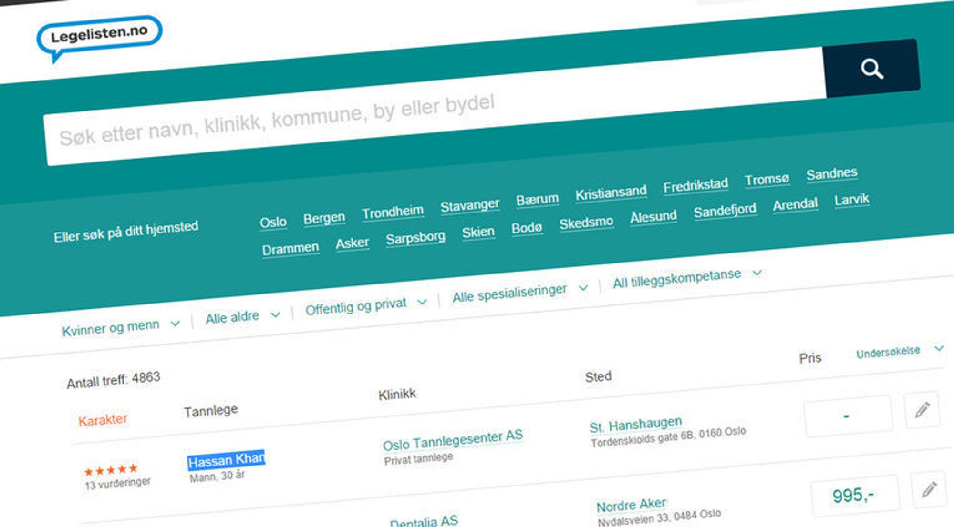
Task: Select the Asker link
Action: point(352,243)
